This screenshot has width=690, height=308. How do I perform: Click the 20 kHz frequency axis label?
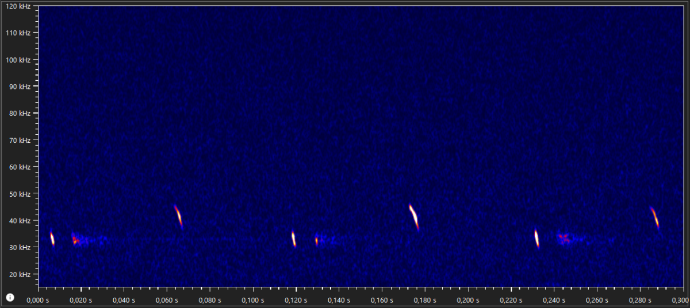(x=21, y=274)
